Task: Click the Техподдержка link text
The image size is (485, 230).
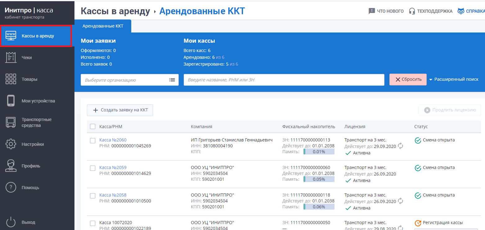Action: tap(435, 11)
